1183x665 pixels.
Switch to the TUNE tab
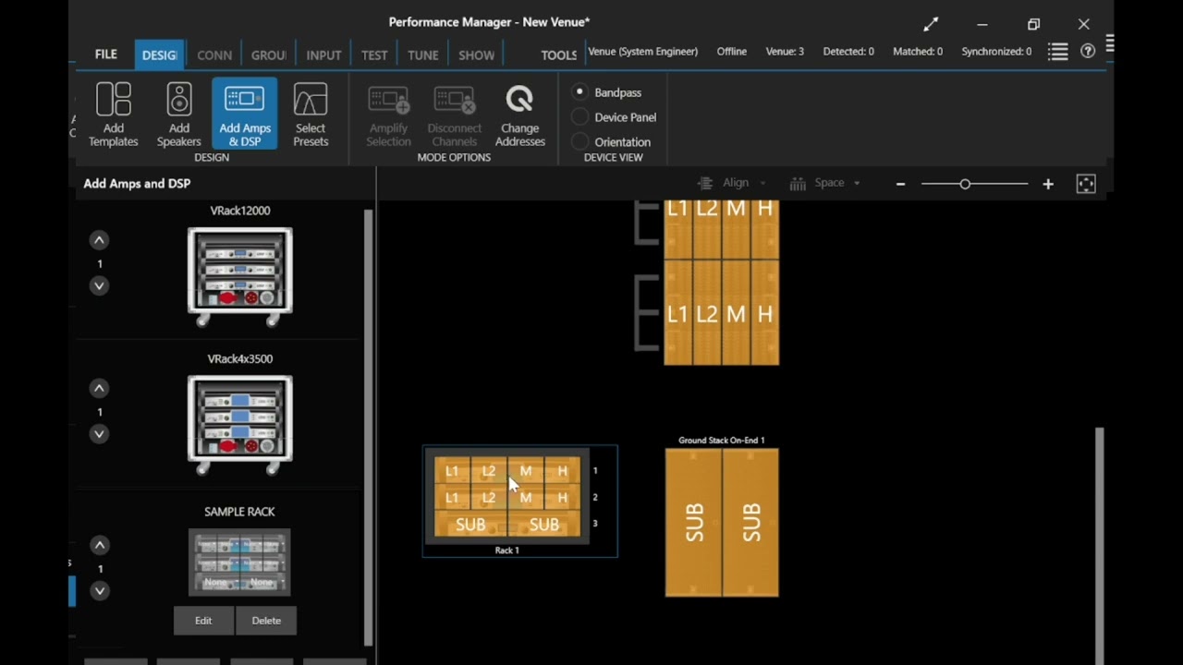click(423, 55)
